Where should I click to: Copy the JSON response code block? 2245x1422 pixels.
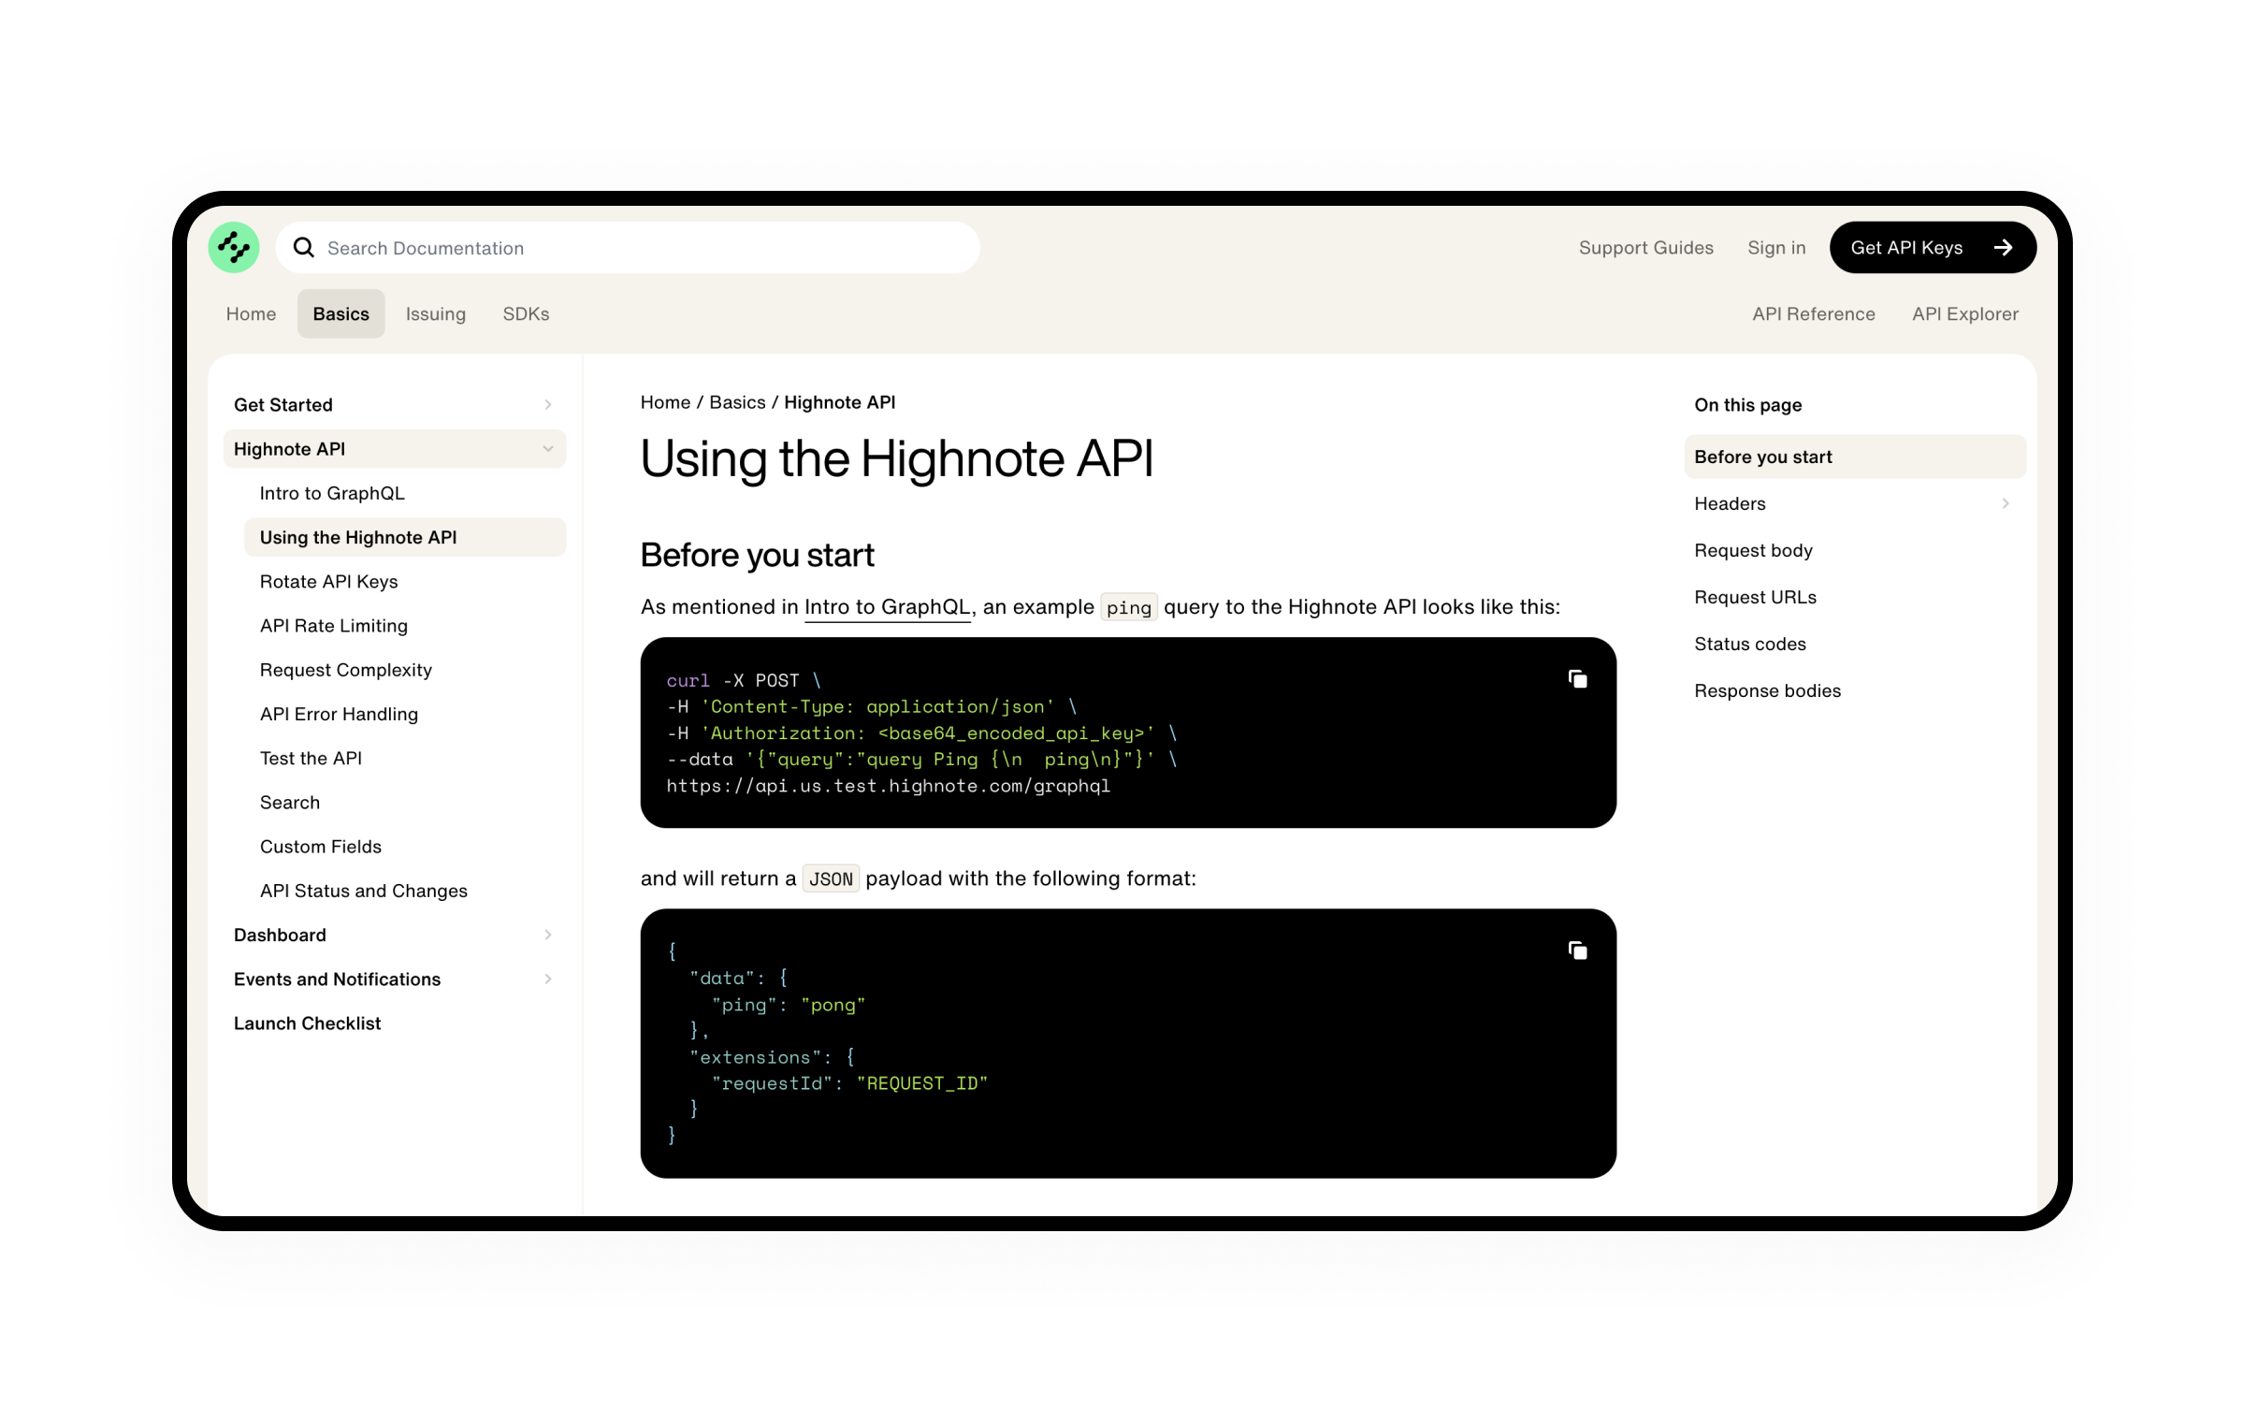click(x=1577, y=950)
